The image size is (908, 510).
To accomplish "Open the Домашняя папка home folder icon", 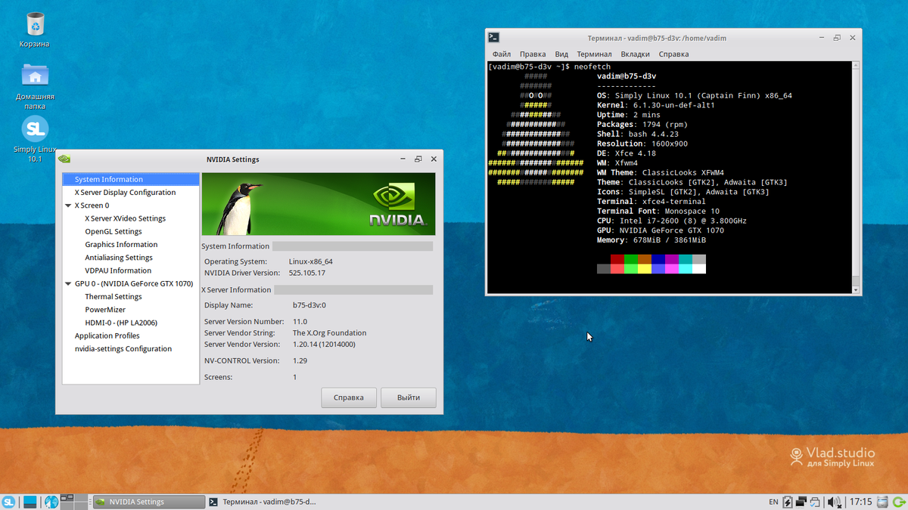I will tap(36, 75).
